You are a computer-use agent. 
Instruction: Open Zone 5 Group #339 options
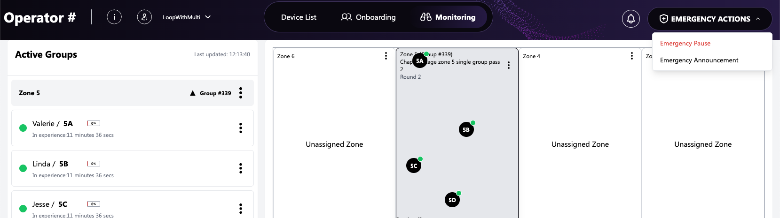(241, 93)
